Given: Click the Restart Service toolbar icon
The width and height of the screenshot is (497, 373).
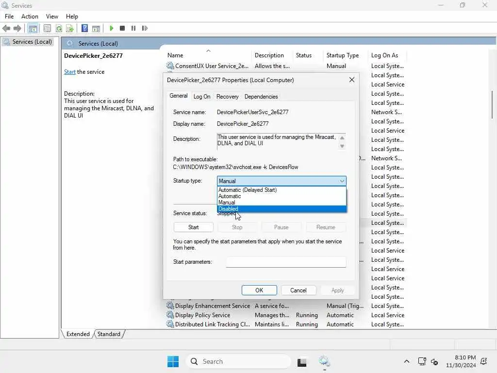Looking at the screenshot, I should pyautogui.click(x=145, y=28).
